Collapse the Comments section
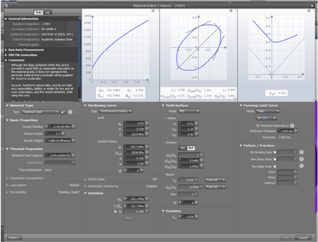Image resolution: width=318 pixels, height=242 pixels. click(x=6, y=60)
